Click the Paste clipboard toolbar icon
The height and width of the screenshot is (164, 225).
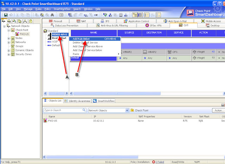point(28,15)
